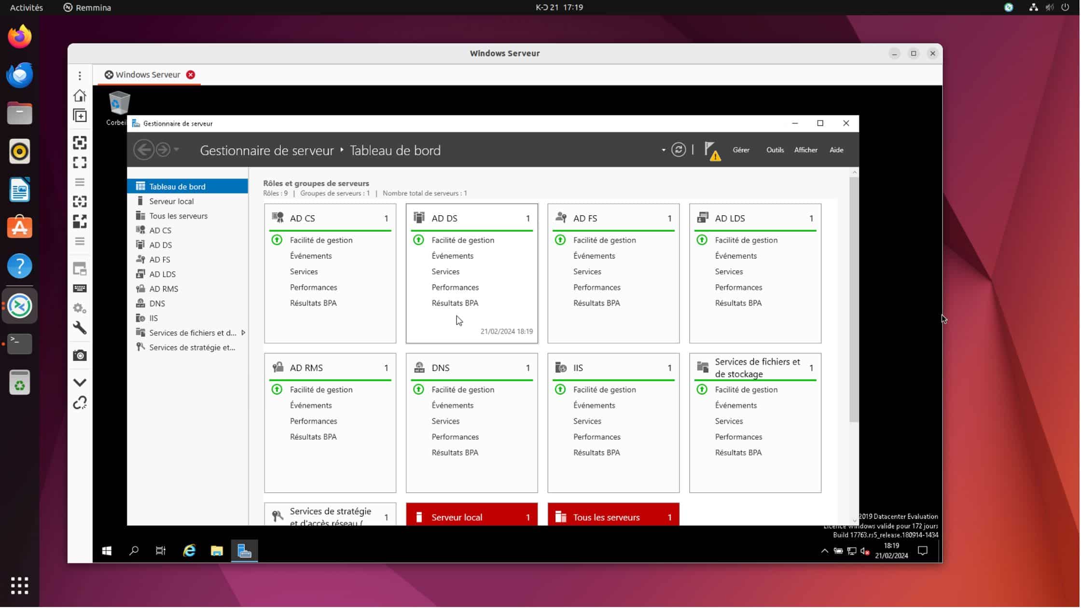Select Tous les serveurs in sidebar

[188, 216]
